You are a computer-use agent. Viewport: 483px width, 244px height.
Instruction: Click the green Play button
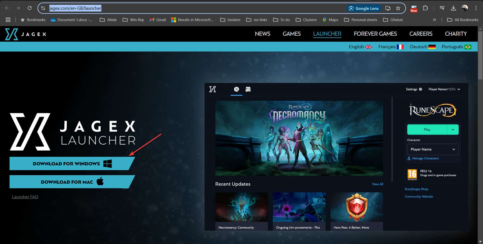[x=427, y=129]
